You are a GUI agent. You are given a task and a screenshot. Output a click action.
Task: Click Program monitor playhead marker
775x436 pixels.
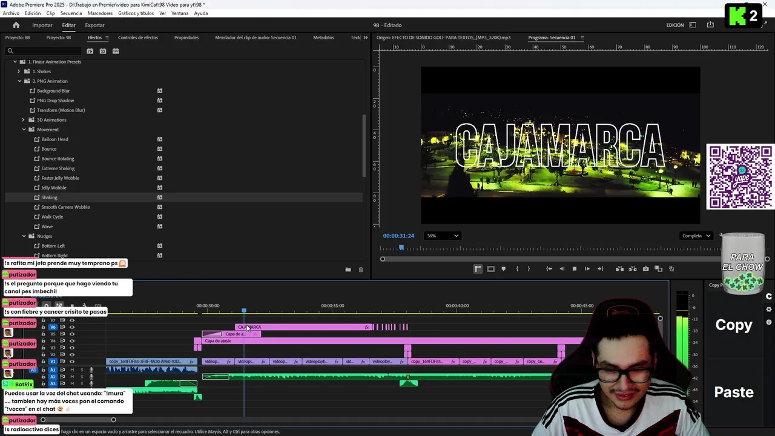401,248
